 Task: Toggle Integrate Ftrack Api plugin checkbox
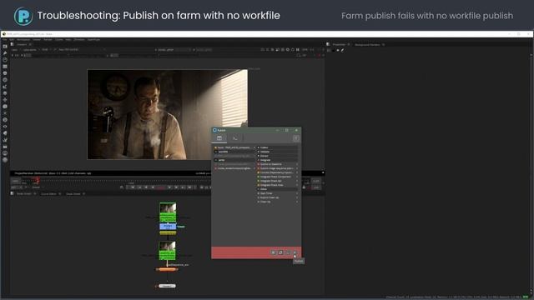(259, 181)
